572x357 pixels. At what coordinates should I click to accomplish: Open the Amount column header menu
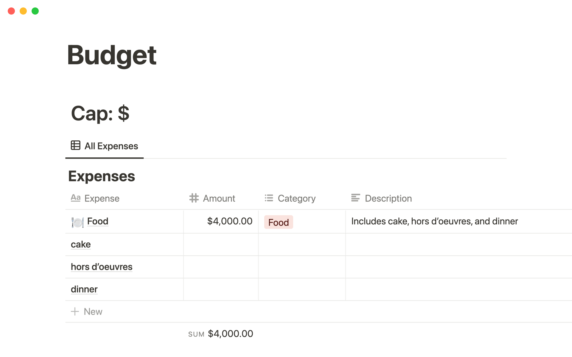(219, 198)
